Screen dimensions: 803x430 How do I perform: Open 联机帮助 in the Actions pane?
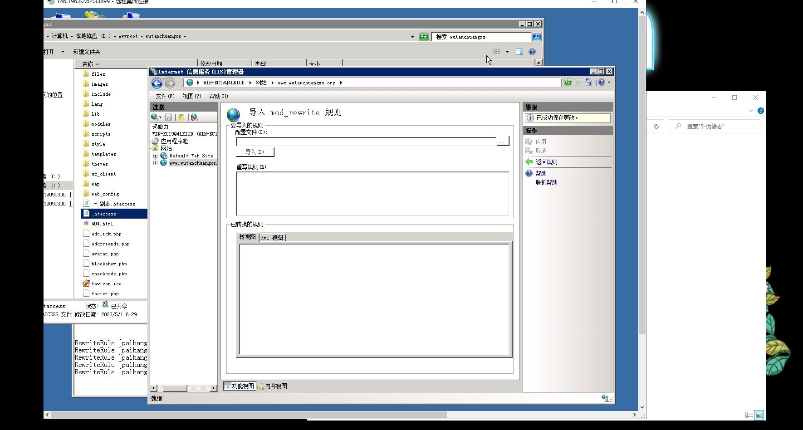[x=546, y=182]
